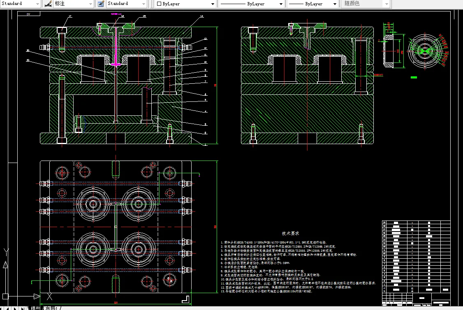Switch to the 布局1 layout tab

[x=52, y=308]
